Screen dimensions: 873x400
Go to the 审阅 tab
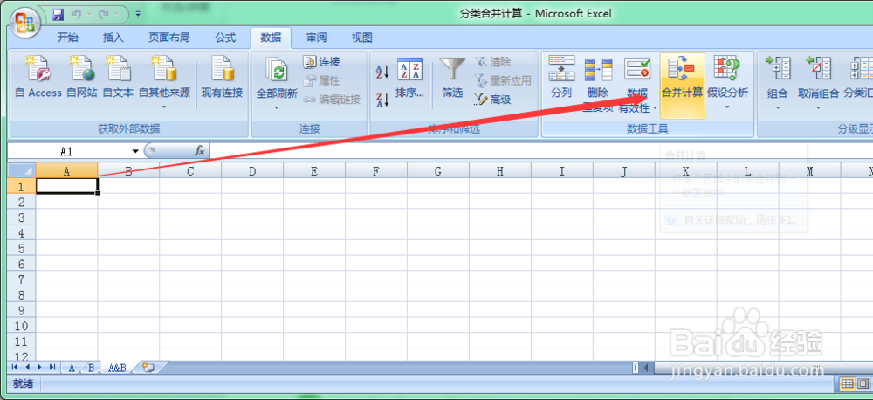click(316, 38)
